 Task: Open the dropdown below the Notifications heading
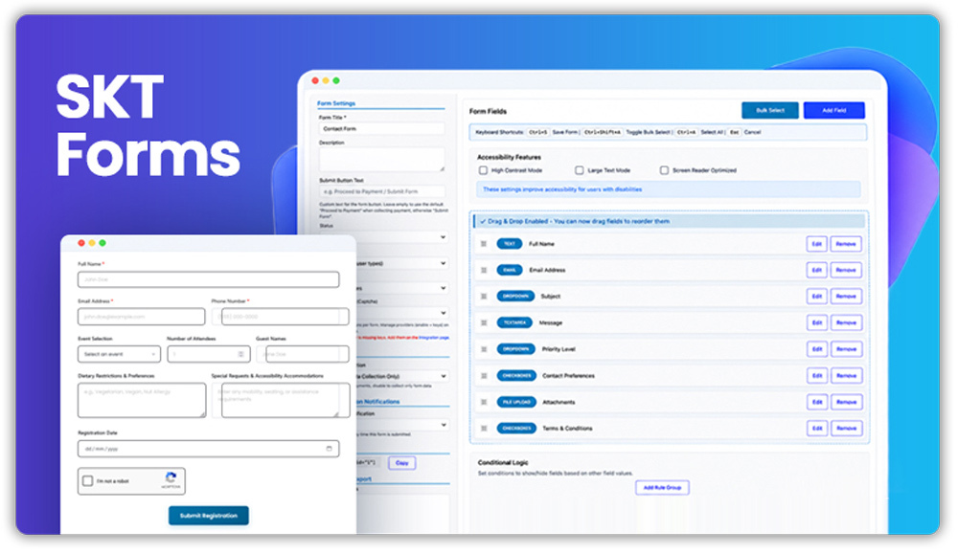click(x=403, y=425)
